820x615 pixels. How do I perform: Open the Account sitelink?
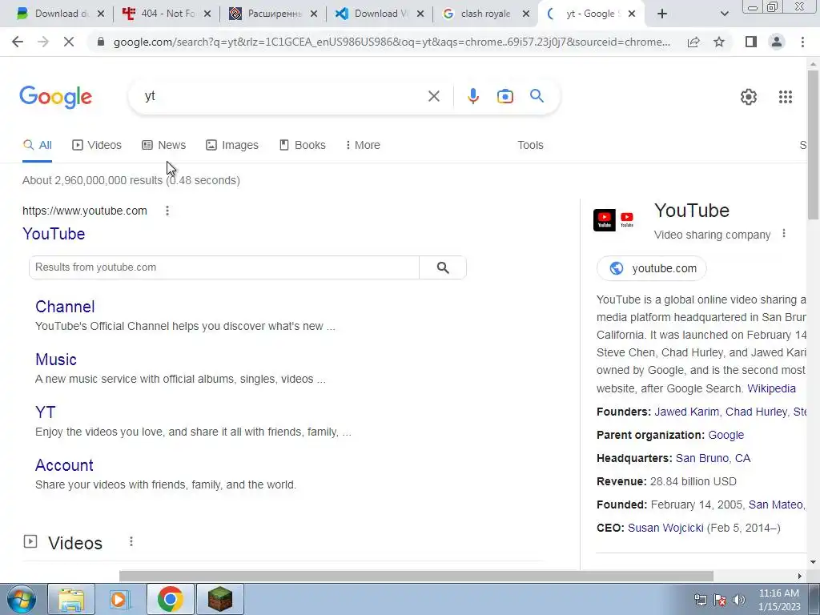pos(64,465)
